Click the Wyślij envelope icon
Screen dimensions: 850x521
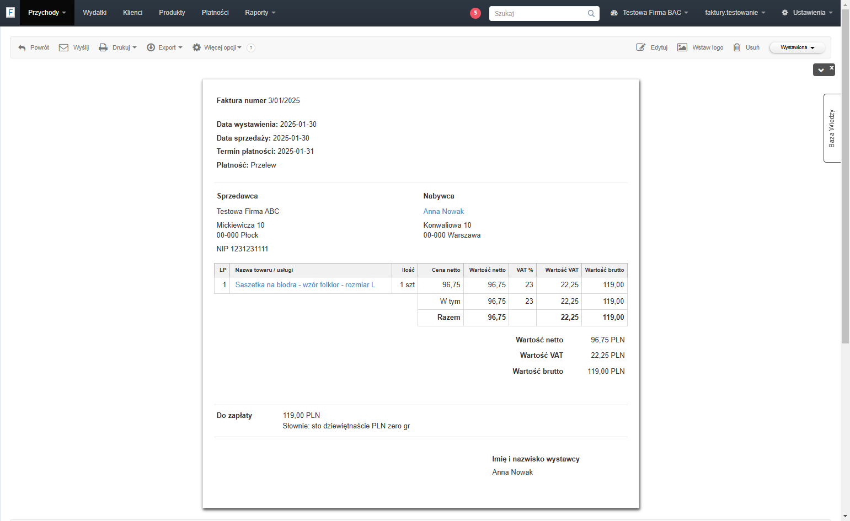tap(63, 47)
